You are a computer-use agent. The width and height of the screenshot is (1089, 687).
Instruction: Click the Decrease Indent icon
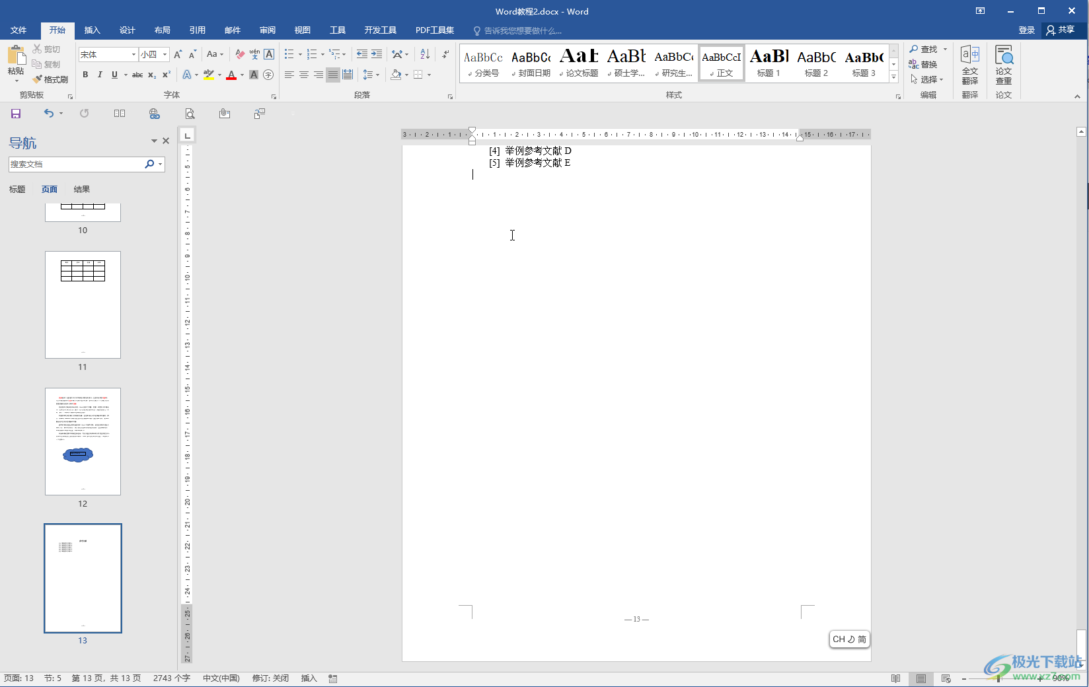361,54
